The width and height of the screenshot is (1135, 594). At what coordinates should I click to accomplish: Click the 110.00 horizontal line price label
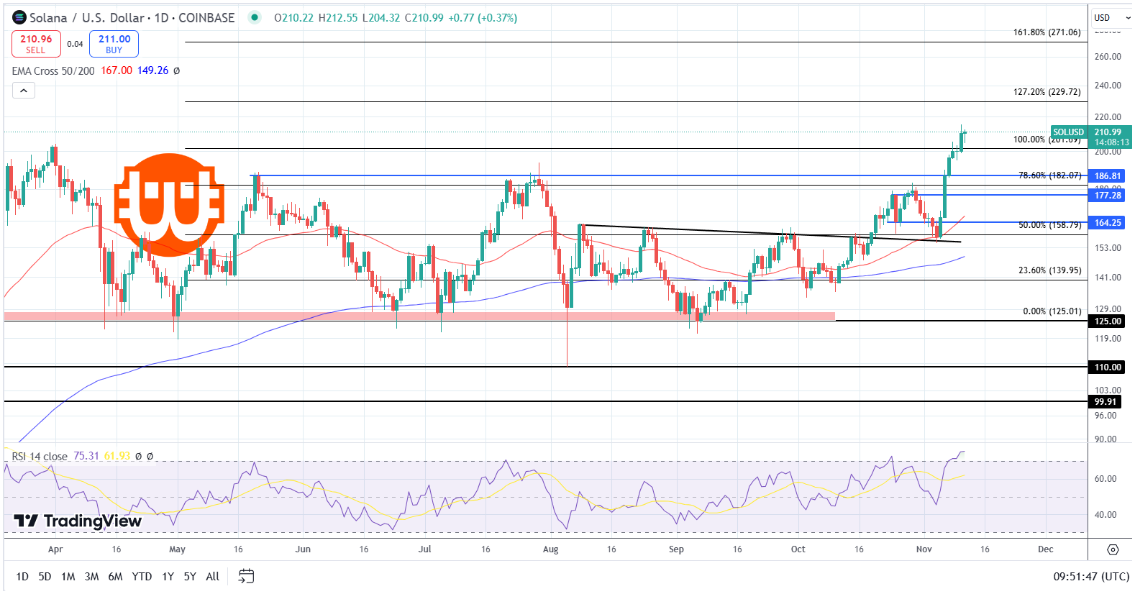[1108, 367]
